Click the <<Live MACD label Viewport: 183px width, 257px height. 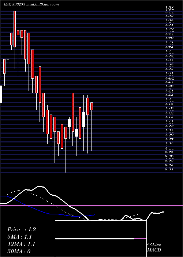point(154,247)
